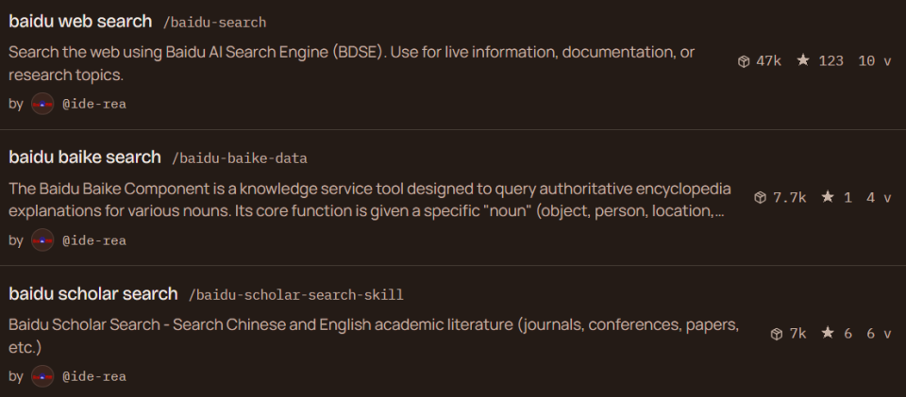This screenshot has width=906, height=397.
Task: Open the baidu web search skill title
Action: point(80,21)
